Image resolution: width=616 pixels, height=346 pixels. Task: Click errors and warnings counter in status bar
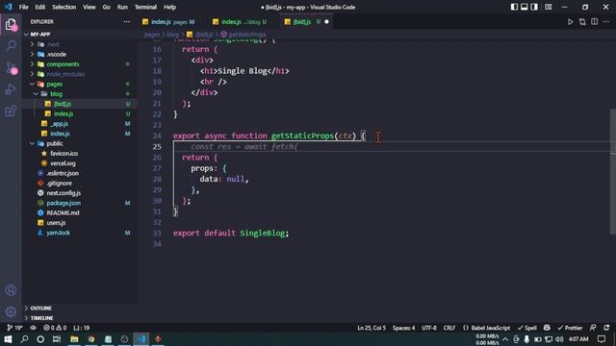click(55, 328)
